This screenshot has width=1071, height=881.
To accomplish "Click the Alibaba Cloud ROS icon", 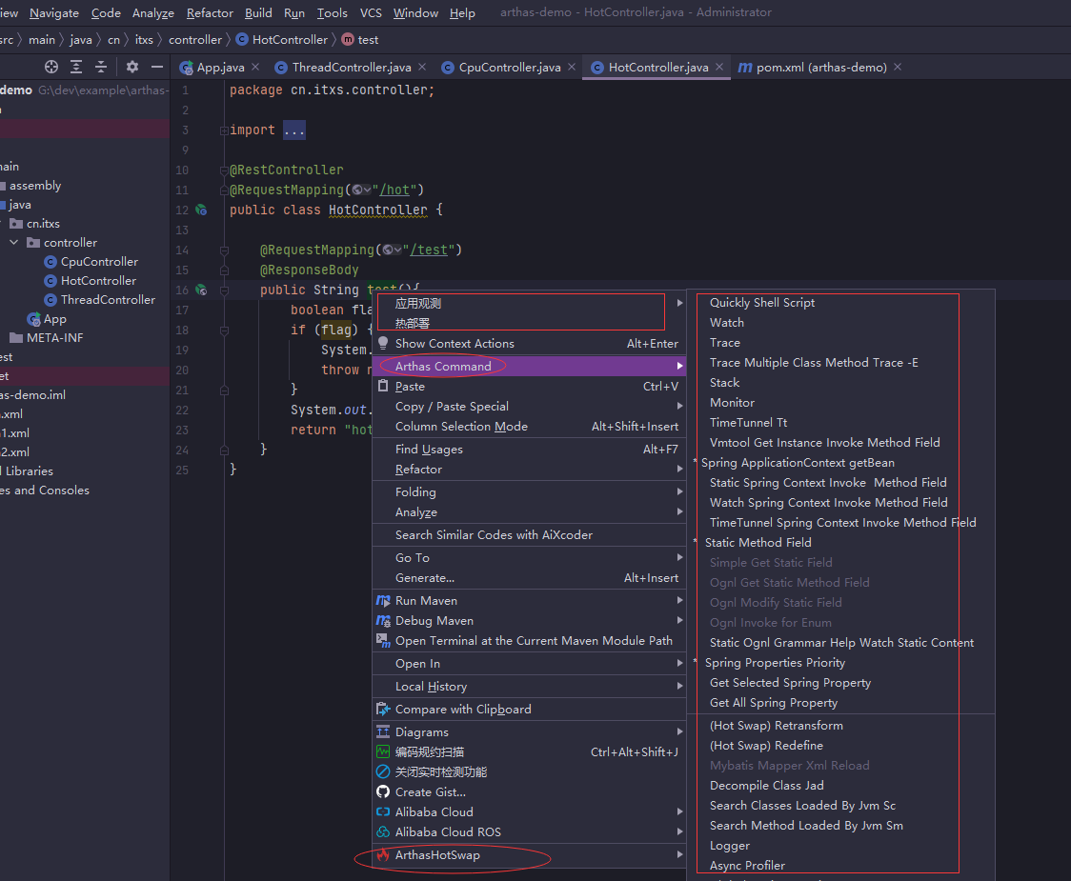I will 383,831.
